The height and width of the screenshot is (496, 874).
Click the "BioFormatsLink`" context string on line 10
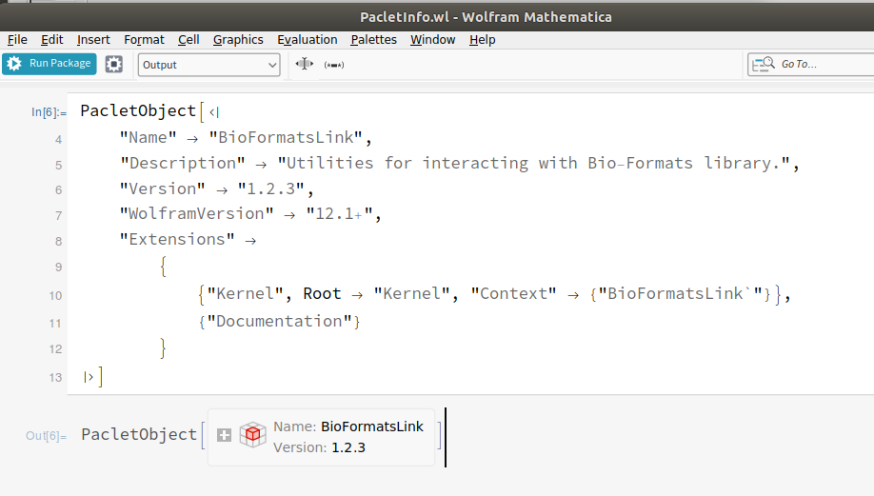click(680, 294)
